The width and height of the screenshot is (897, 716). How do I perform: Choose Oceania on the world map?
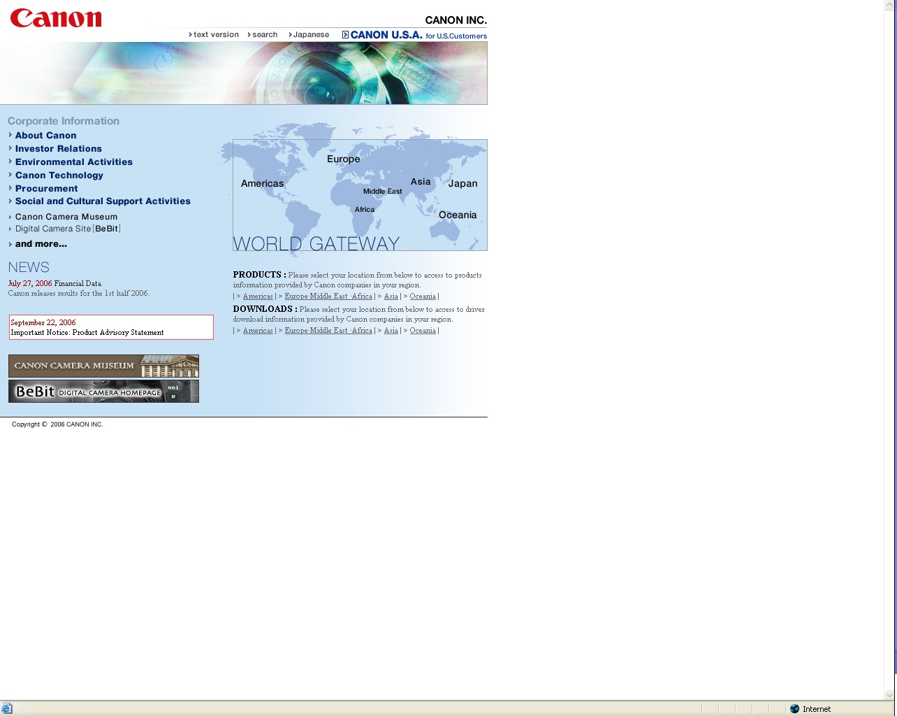tap(458, 215)
